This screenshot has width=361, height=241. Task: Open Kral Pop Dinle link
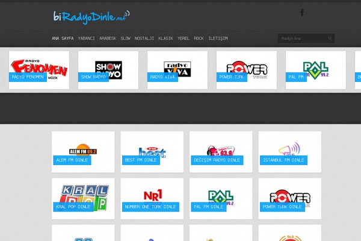(x=73, y=207)
